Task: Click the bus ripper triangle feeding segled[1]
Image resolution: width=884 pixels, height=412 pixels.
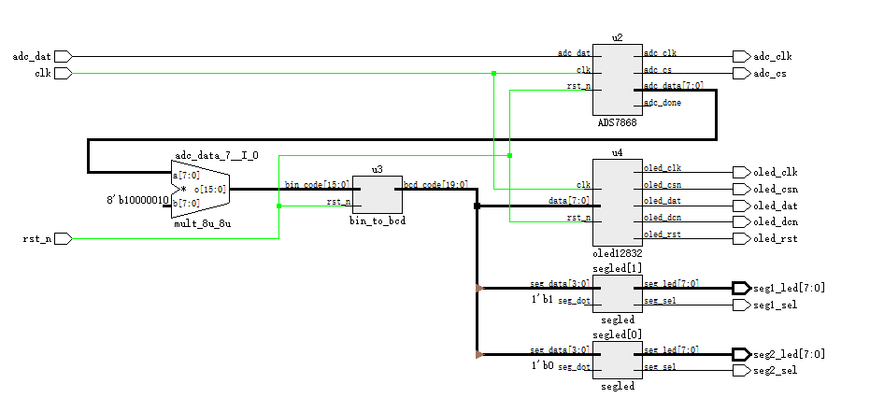Action: coord(479,289)
